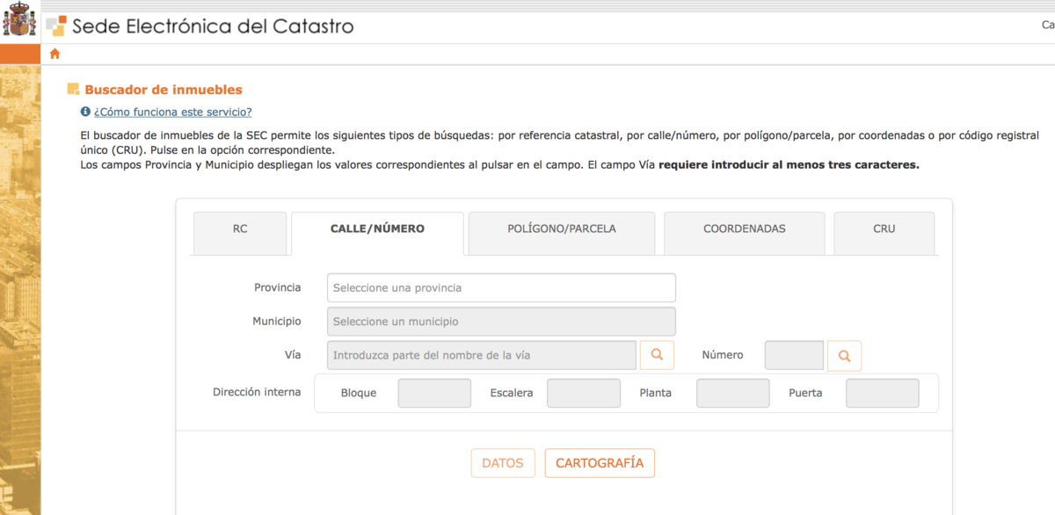
Task: Click the bold 'requiere introducir al menos tres caracteres' text
Action: [789, 164]
